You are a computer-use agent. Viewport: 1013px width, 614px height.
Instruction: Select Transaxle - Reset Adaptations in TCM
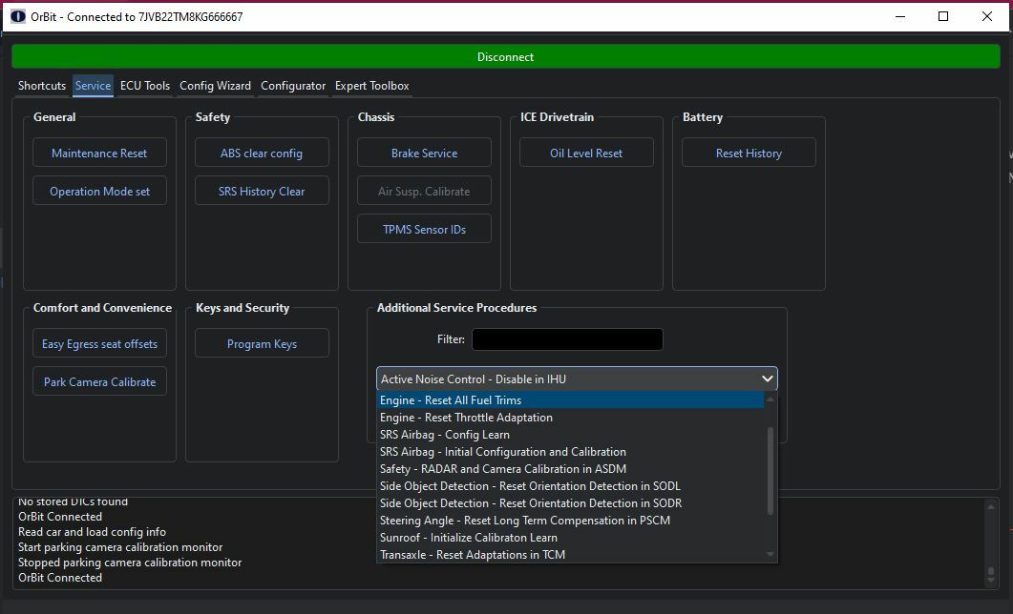(472, 555)
